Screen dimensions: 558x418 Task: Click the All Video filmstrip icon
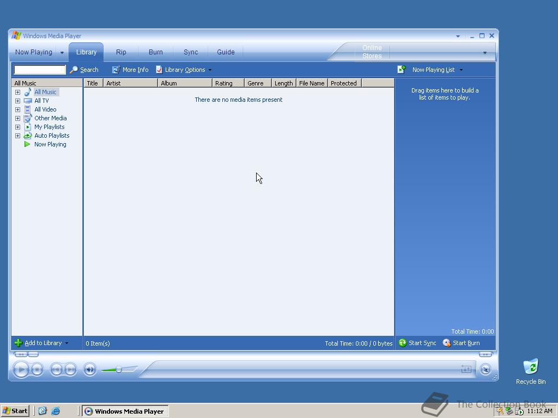27,109
